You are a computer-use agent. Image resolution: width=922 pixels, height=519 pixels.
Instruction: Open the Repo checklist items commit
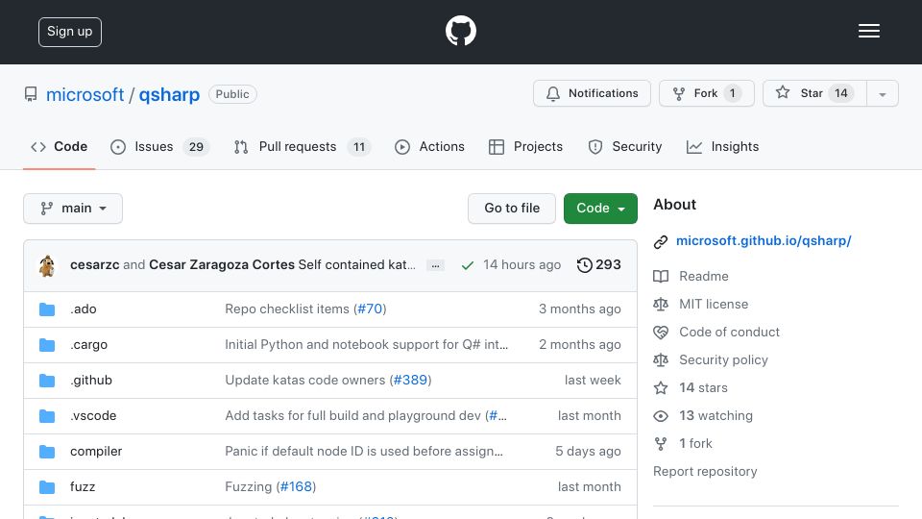pyautogui.click(x=287, y=309)
